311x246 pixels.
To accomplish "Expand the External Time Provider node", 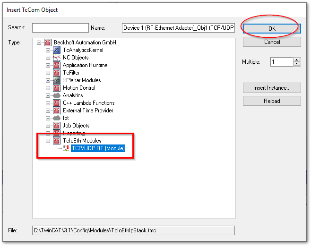I will (48, 110).
